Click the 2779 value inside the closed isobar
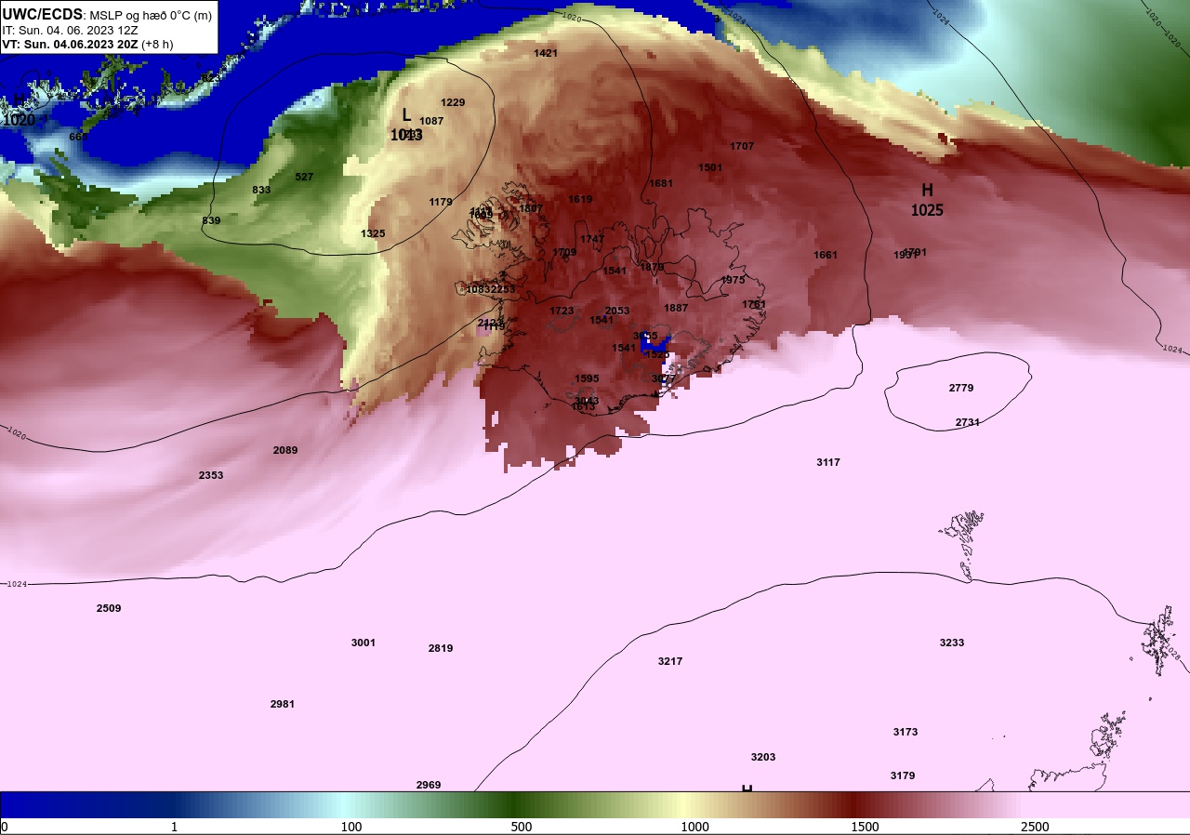This screenshot has width=1190, height=835. [961, 388]
